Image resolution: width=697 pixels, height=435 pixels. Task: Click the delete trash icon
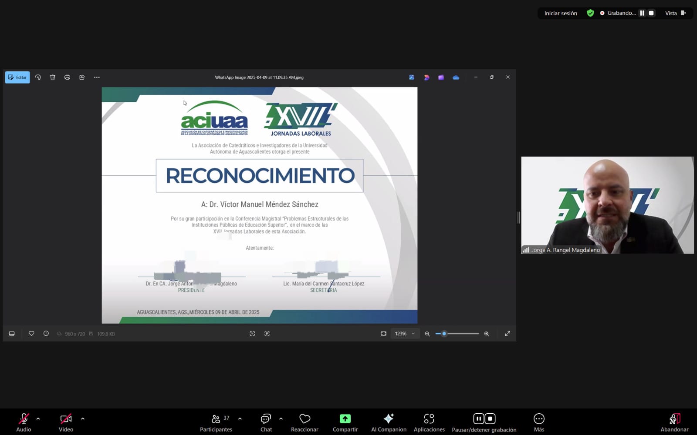pyautogui.click(x=53, y=77)
